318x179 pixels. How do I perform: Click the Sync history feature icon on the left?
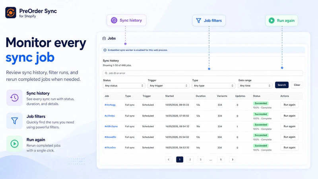[x=14, y=97]
